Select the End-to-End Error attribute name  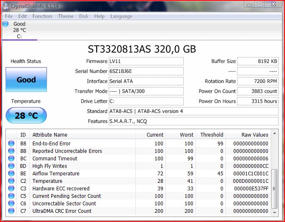point(51,144)
